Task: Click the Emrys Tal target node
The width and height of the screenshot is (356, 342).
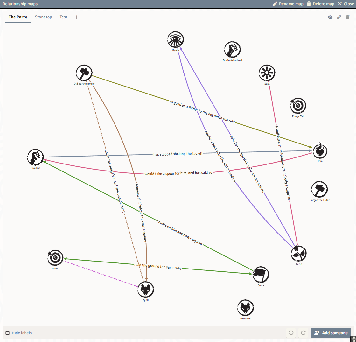Action: 298,106
